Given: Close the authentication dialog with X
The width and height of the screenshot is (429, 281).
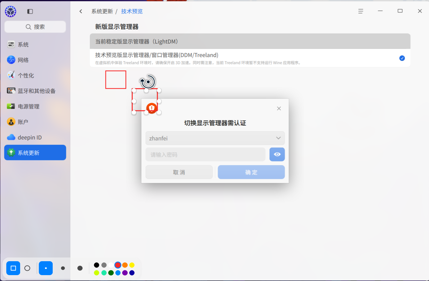Looking at the screenshot, I should click(279, 108).
